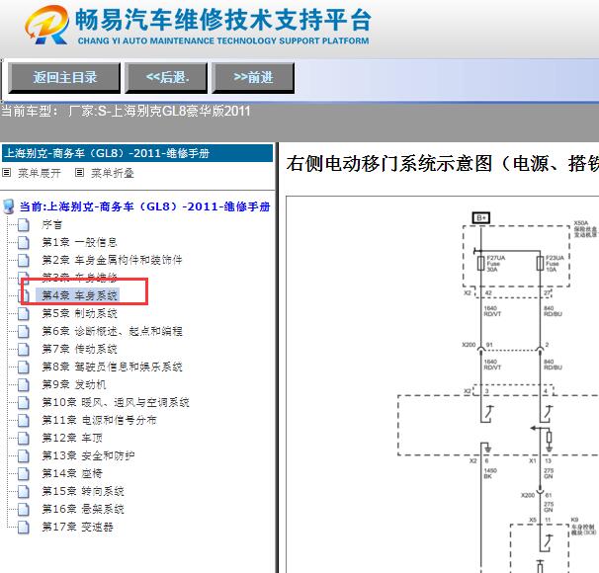The height and width of the screenshot is (573, 599).
Task: Collapse all menus via 菜单折叠 link
Action: coord(113,173)
